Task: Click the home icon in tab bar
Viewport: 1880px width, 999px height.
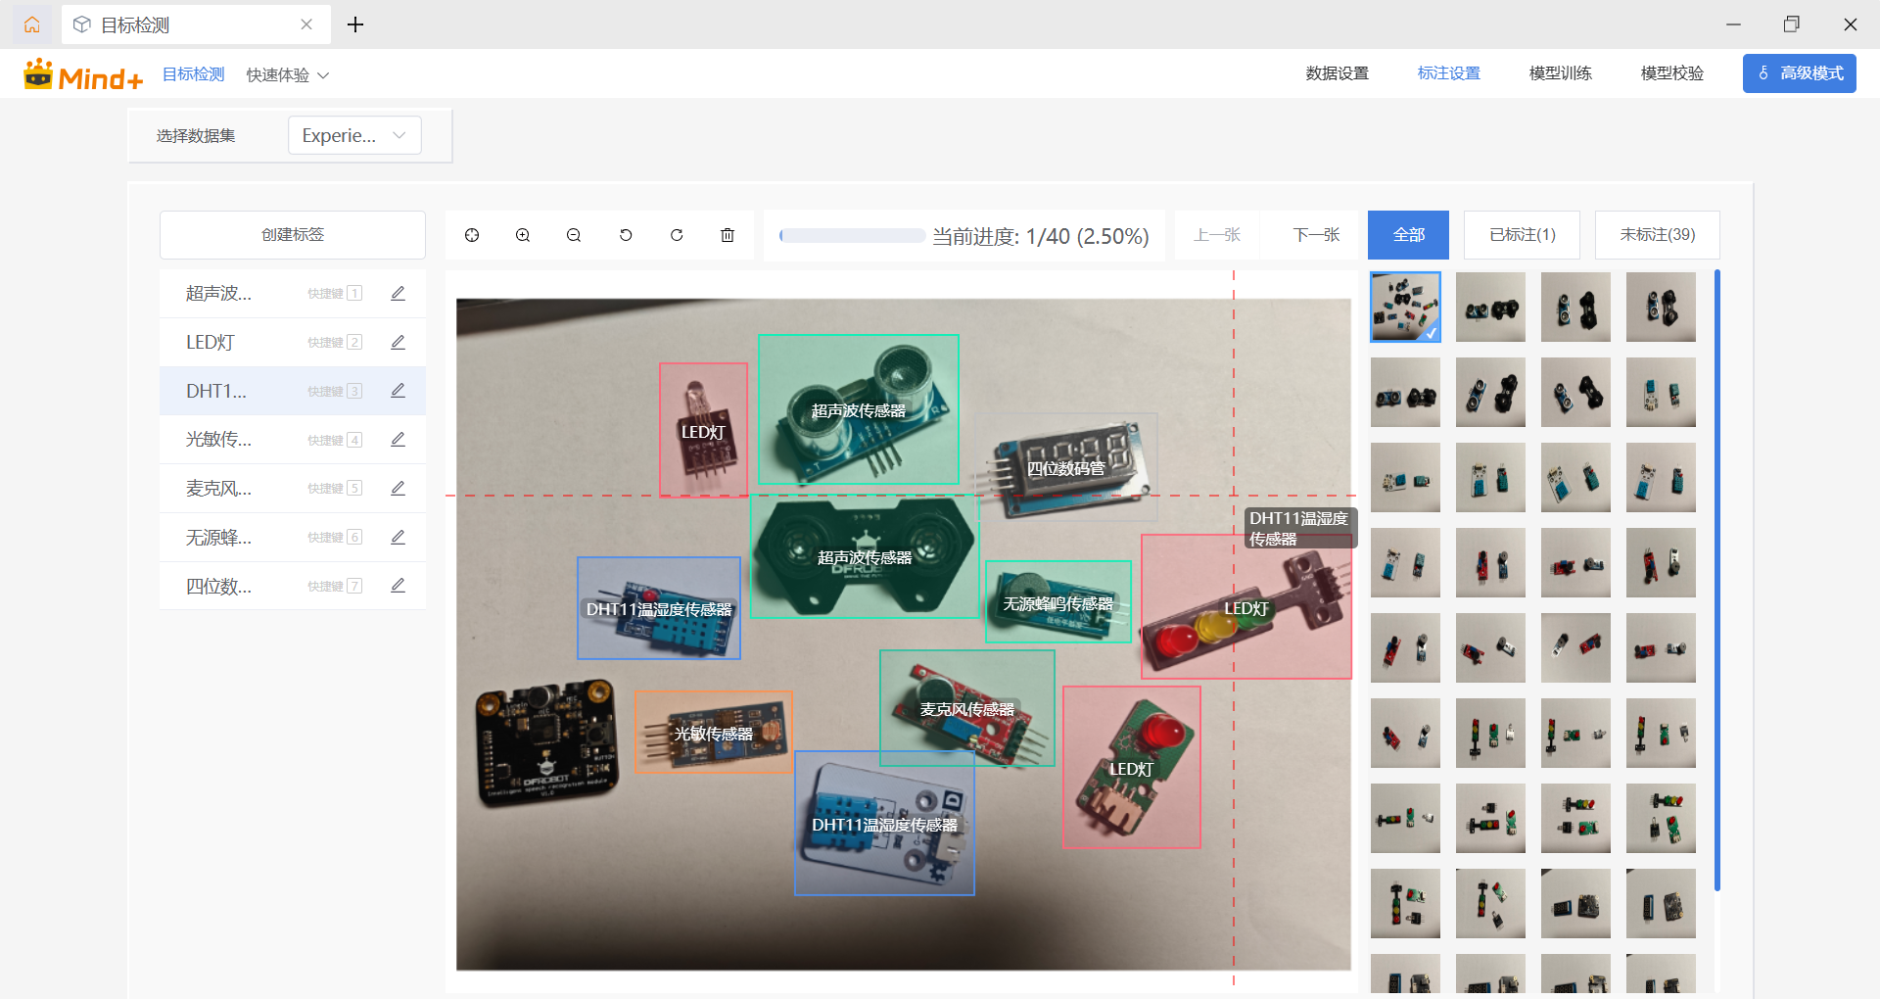Action: pos(32,24)
